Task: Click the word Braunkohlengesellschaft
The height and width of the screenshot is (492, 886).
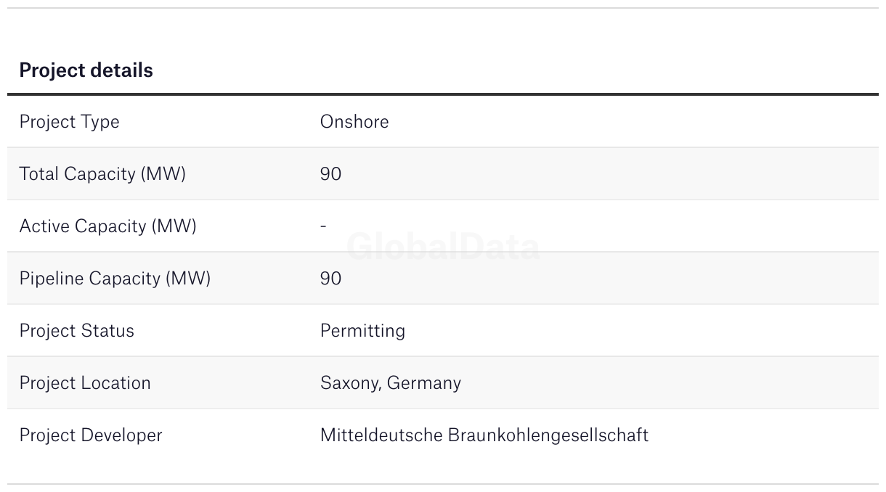Action: 548,435
